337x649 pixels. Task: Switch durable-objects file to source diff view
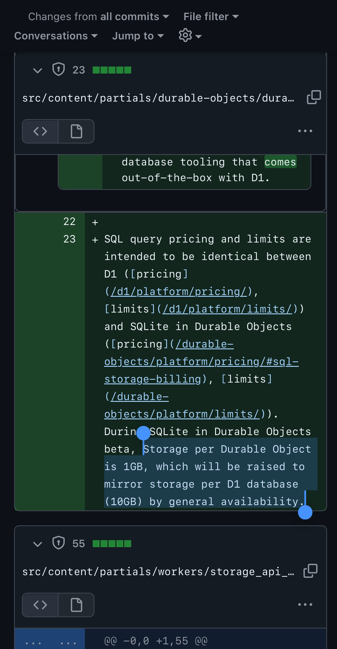pos(40,131)
